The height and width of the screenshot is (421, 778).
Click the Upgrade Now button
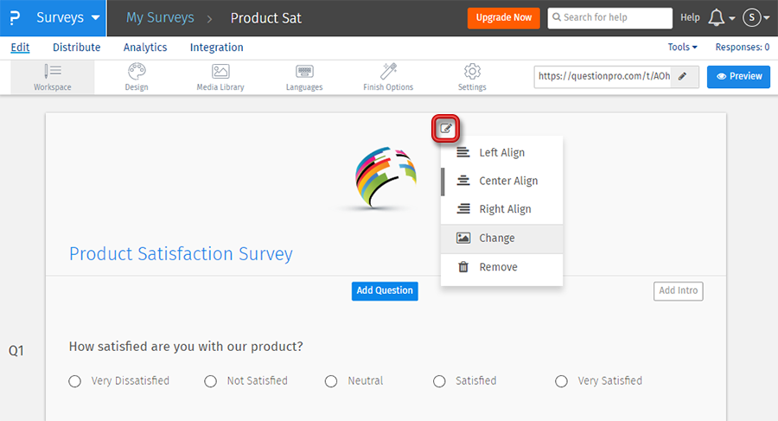click(x=503, y=17)
